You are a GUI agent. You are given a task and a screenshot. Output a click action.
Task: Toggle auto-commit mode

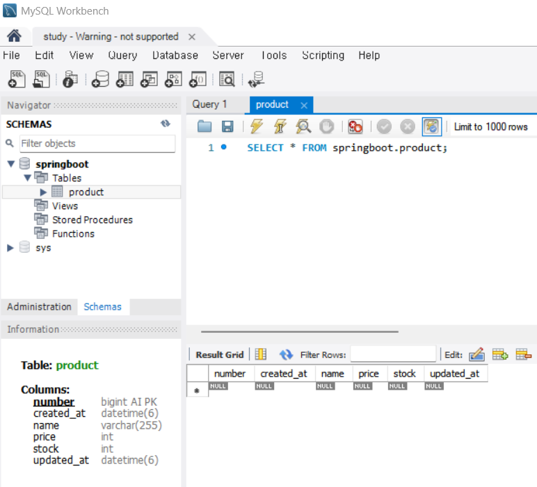[x=432, y=127]
